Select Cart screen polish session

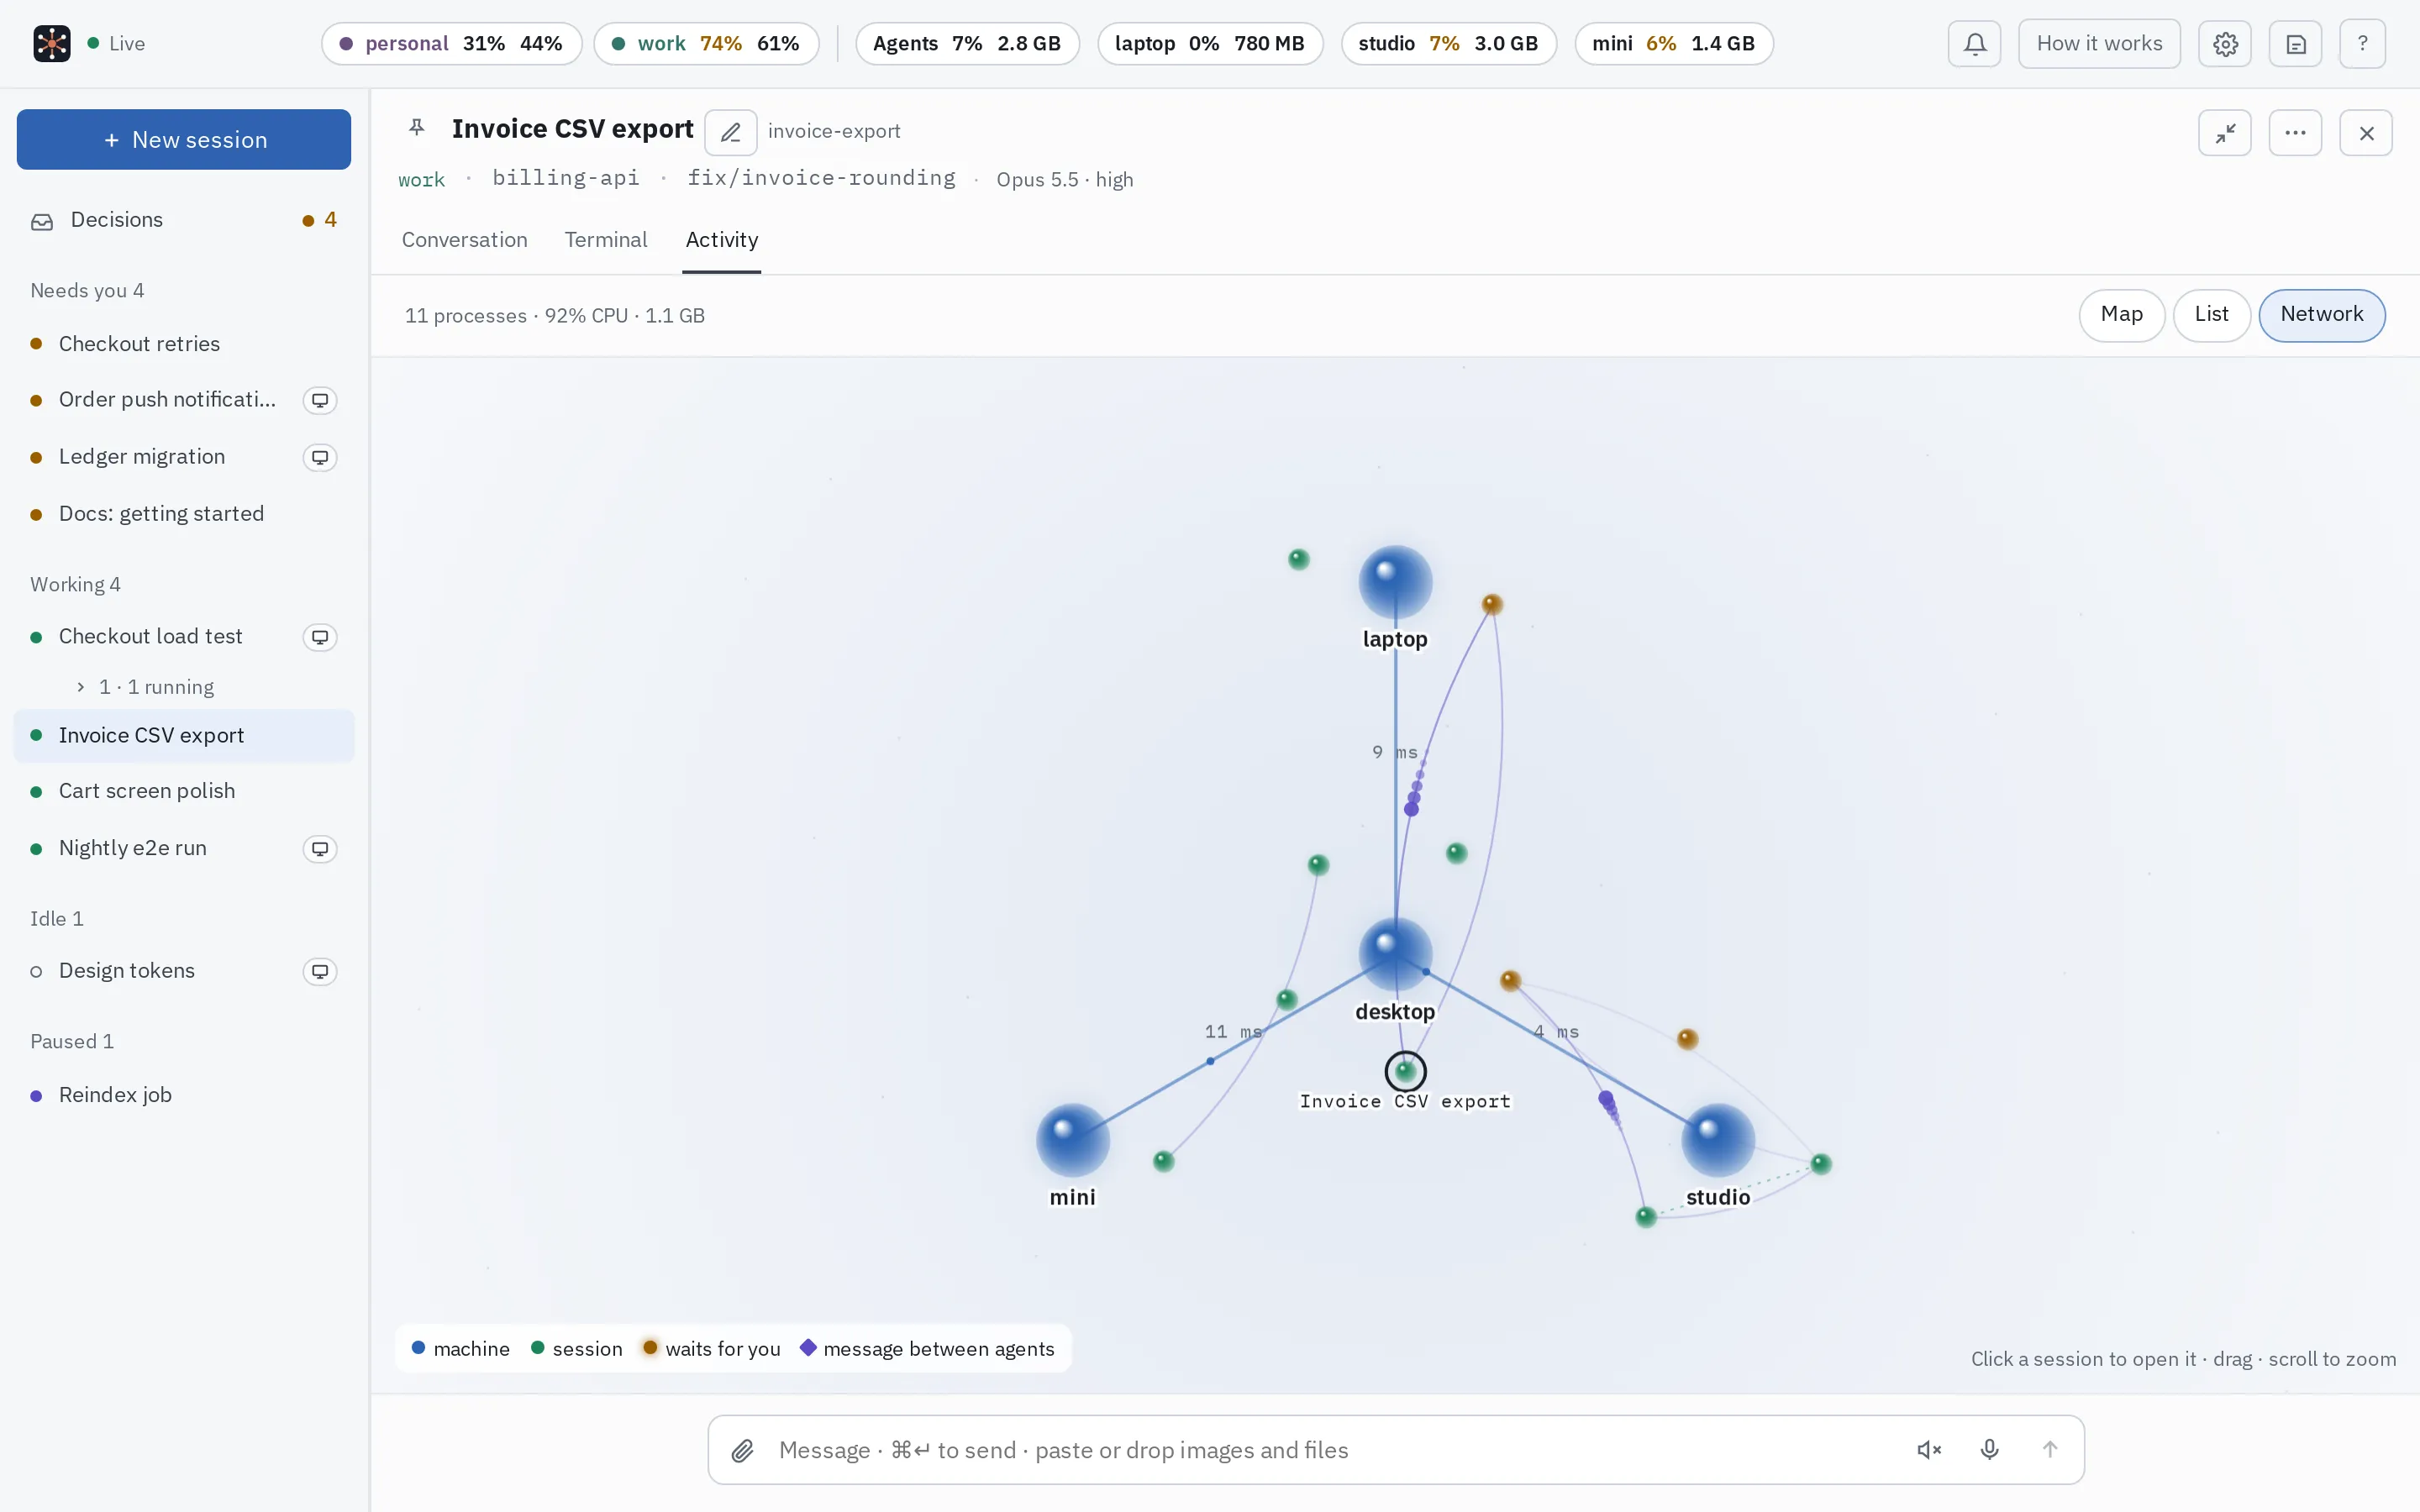pyautogui.click(x=184, y=791)
